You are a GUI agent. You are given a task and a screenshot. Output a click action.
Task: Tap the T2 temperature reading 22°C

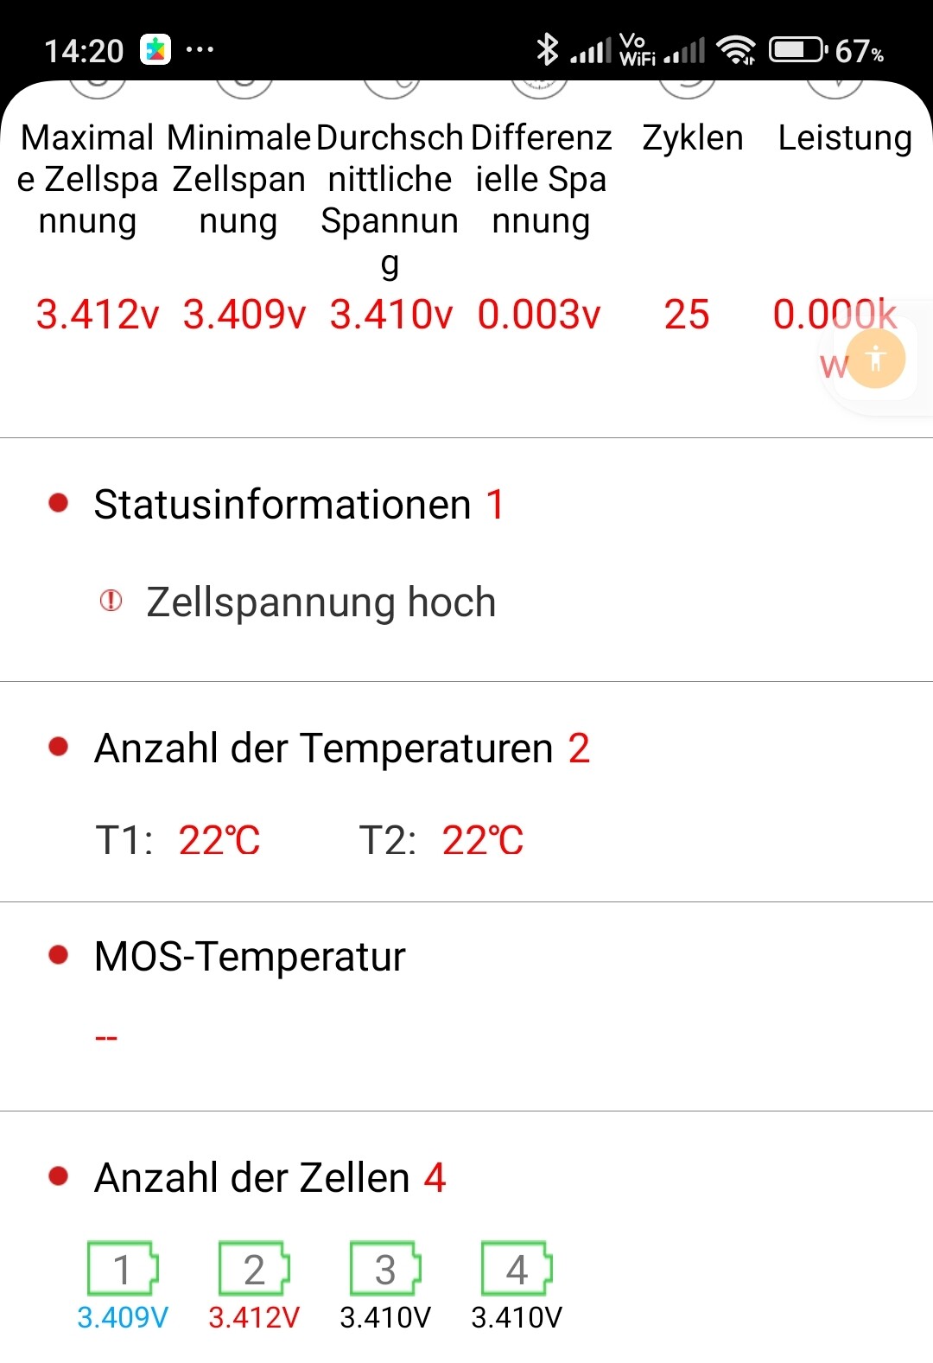(483, 840)
